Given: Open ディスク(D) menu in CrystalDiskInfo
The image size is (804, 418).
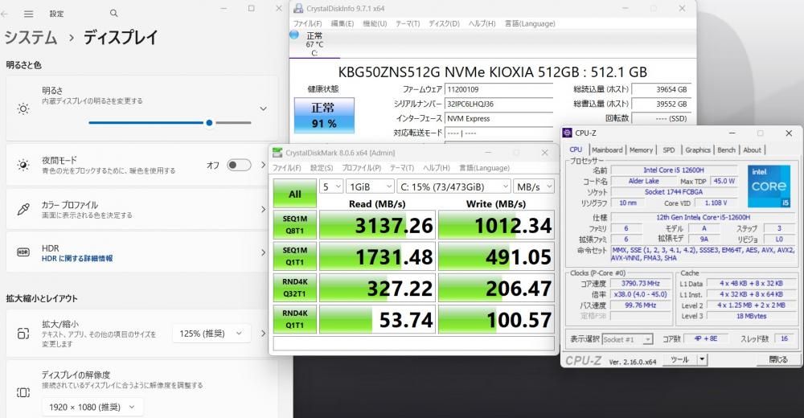Looking at the screenshot, I should pyautogui.click(x=444, y=23).
